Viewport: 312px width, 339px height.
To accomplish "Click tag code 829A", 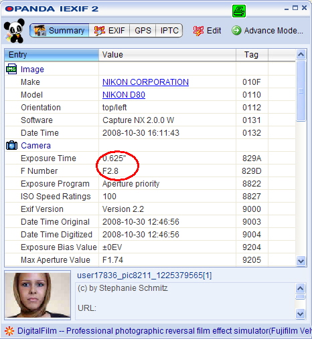I will pyautogui.click(x=252, y=158).
